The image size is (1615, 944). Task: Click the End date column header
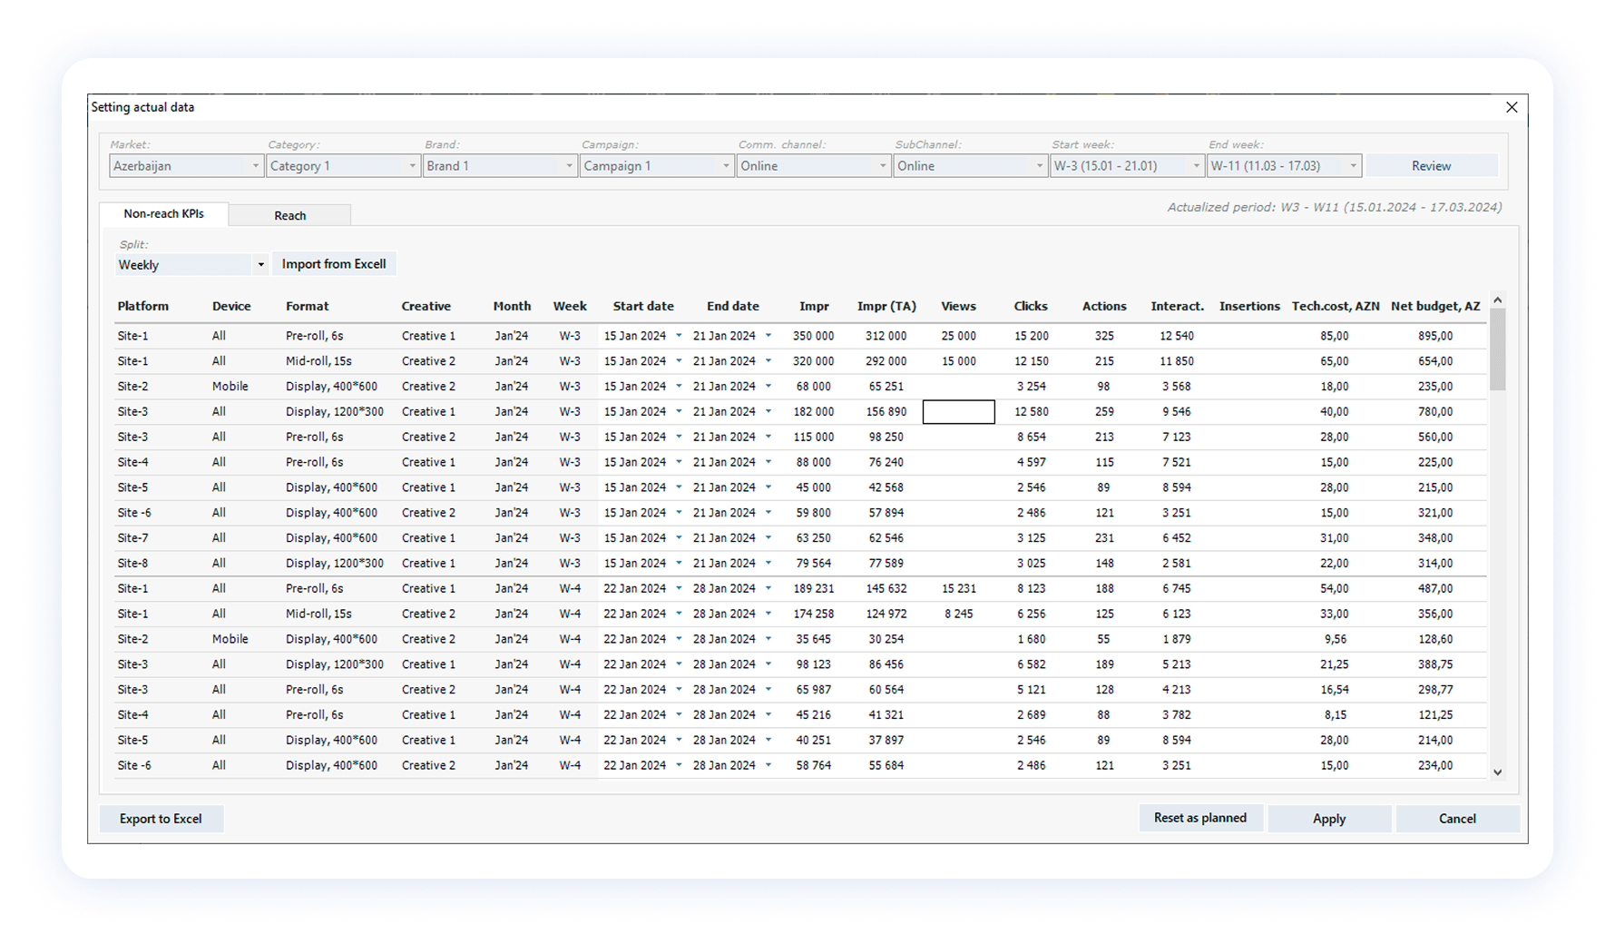(x=733, y=306)
